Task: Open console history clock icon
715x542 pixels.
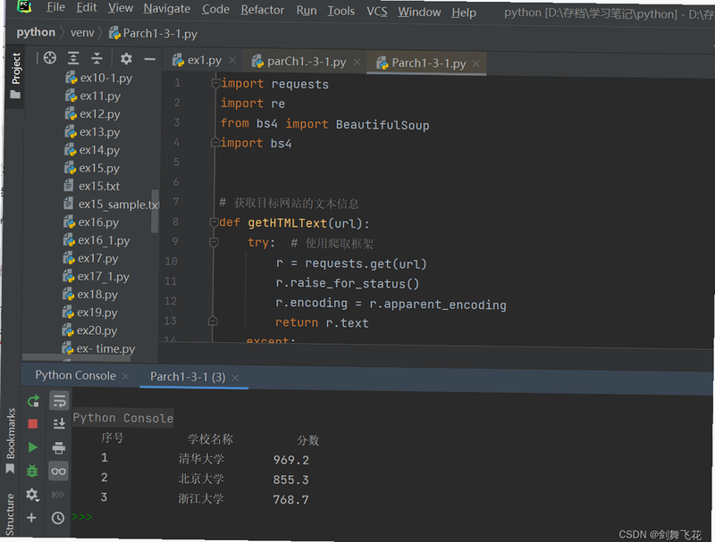Action: click(58, 518)
